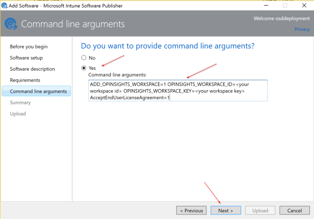Screen dimensions: 314x219
Task: Click the window title 'Add Software - Microsoft Intune Software Publisher'
Action: (65, 6)
